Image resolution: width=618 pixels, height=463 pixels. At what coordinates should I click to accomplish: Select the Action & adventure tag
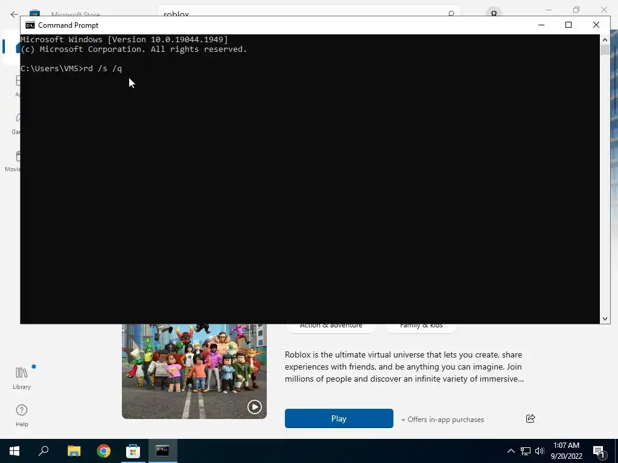(331, 327)
